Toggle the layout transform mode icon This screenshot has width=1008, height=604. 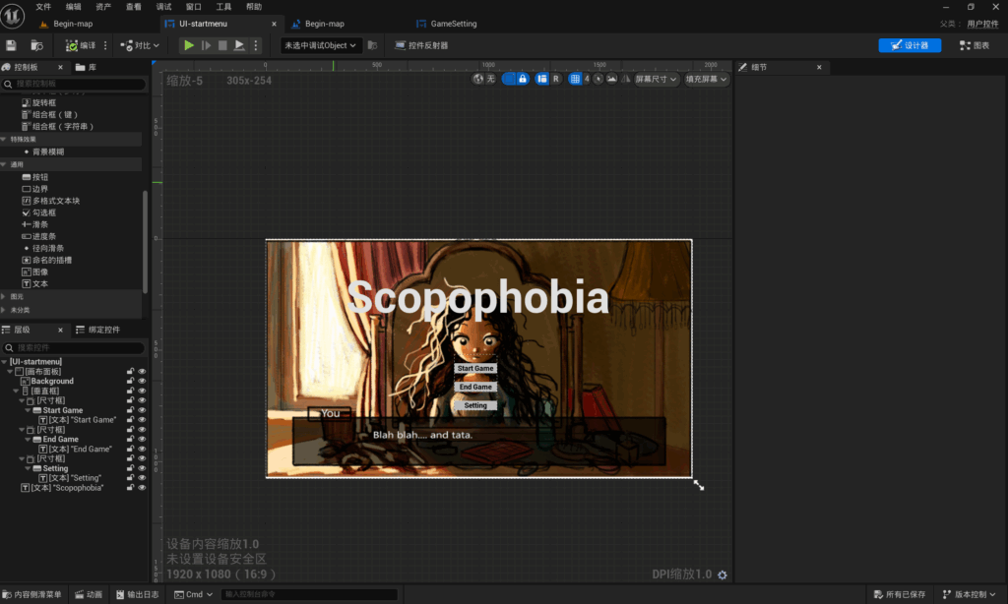point(542,79)
